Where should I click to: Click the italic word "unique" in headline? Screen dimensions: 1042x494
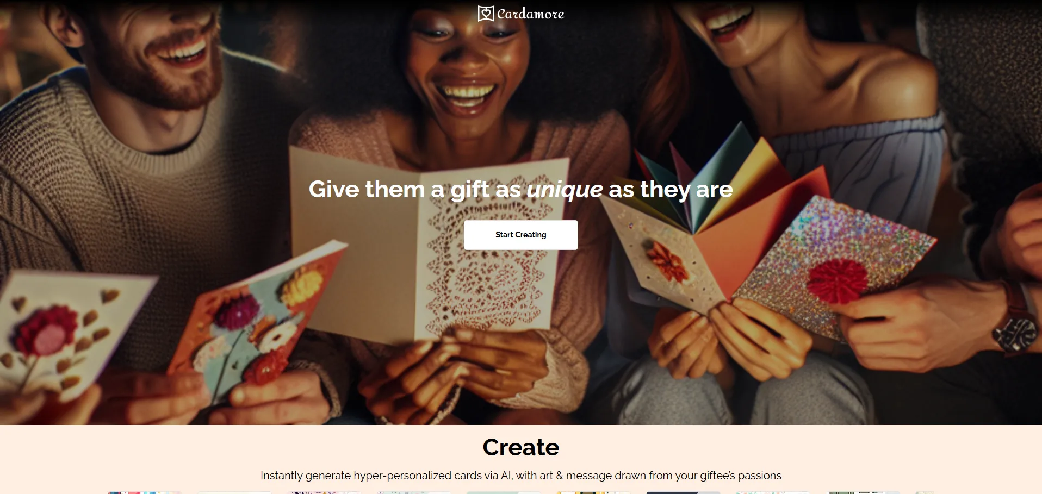pos(565,190)
